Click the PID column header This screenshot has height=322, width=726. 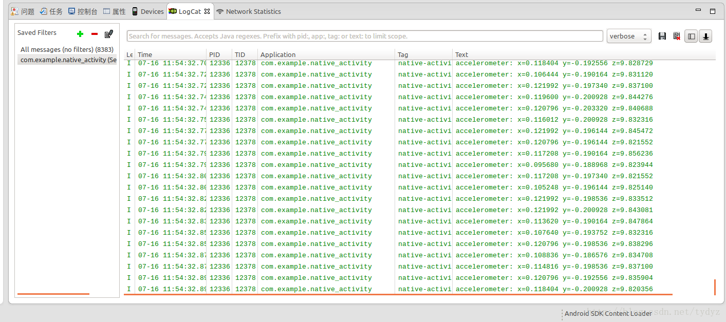(x=219, y=54)
